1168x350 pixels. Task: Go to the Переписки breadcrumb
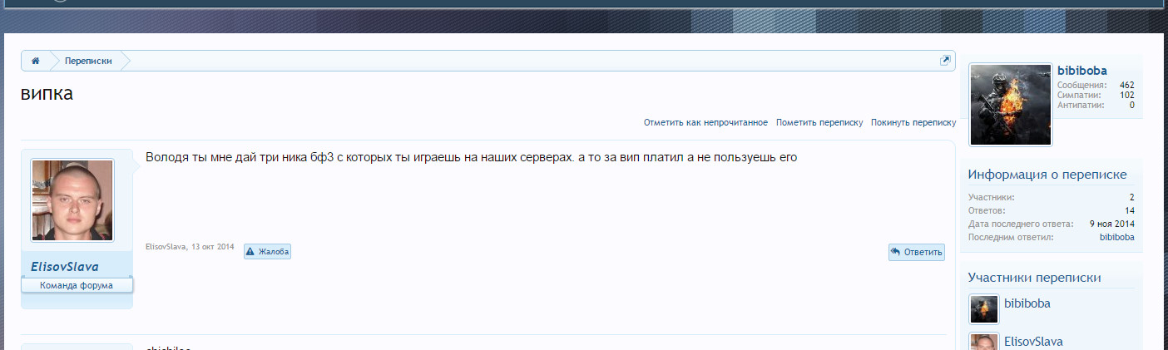tap(88, 62)
